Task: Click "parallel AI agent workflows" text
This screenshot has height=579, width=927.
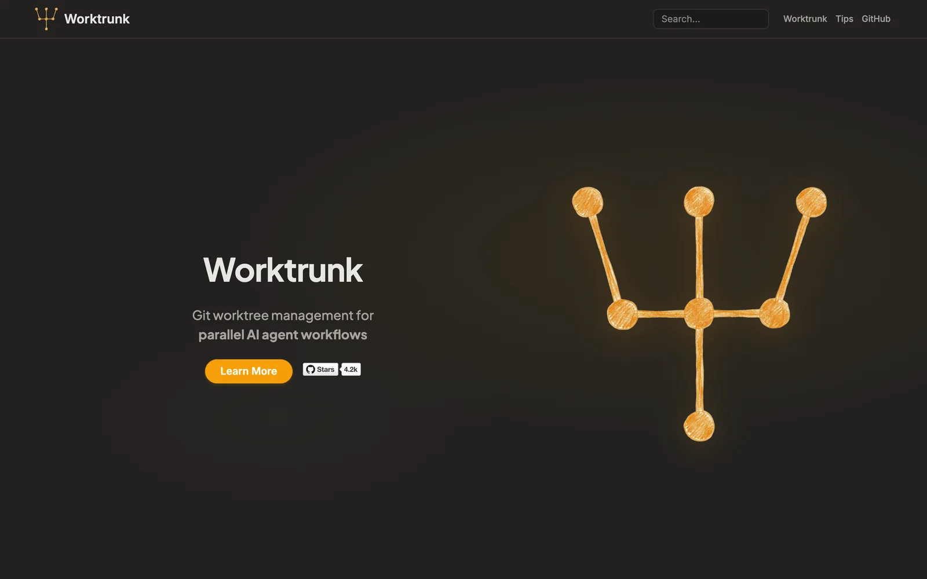Action: point(283,335)
